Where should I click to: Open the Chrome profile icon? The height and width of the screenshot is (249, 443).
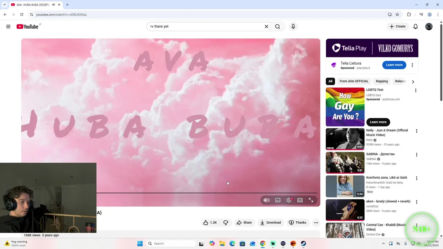[430, 15]
